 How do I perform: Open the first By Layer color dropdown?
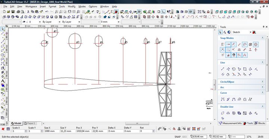[59, 22]
